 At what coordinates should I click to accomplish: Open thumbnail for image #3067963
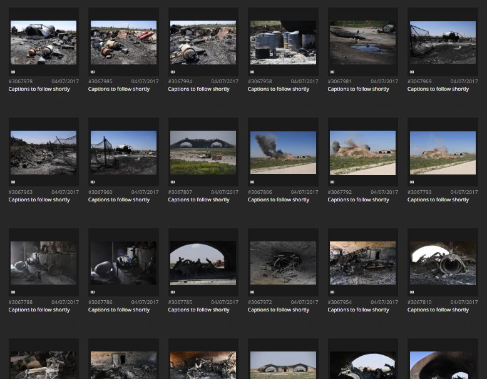(43, 153)
